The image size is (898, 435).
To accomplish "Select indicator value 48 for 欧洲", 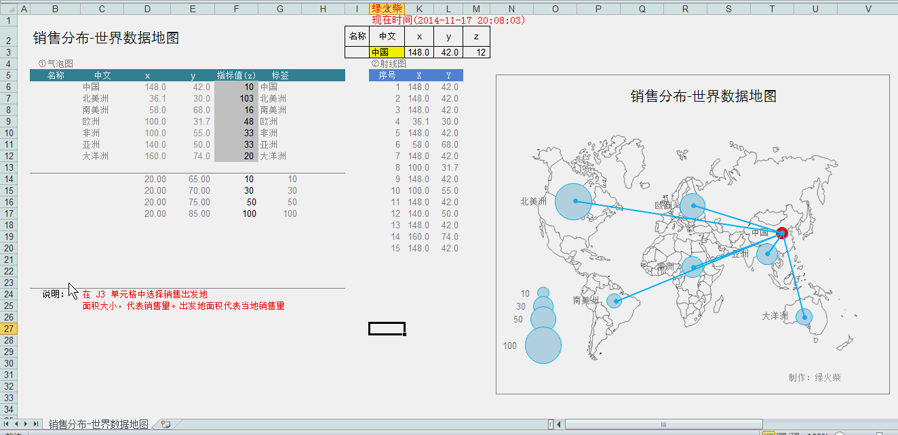I will point(236,121).
